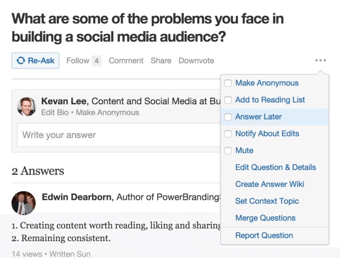The height and width of the screenshot is (258, 340).
Task: Select Merge Questions
Action: click(x=266, y=218)
